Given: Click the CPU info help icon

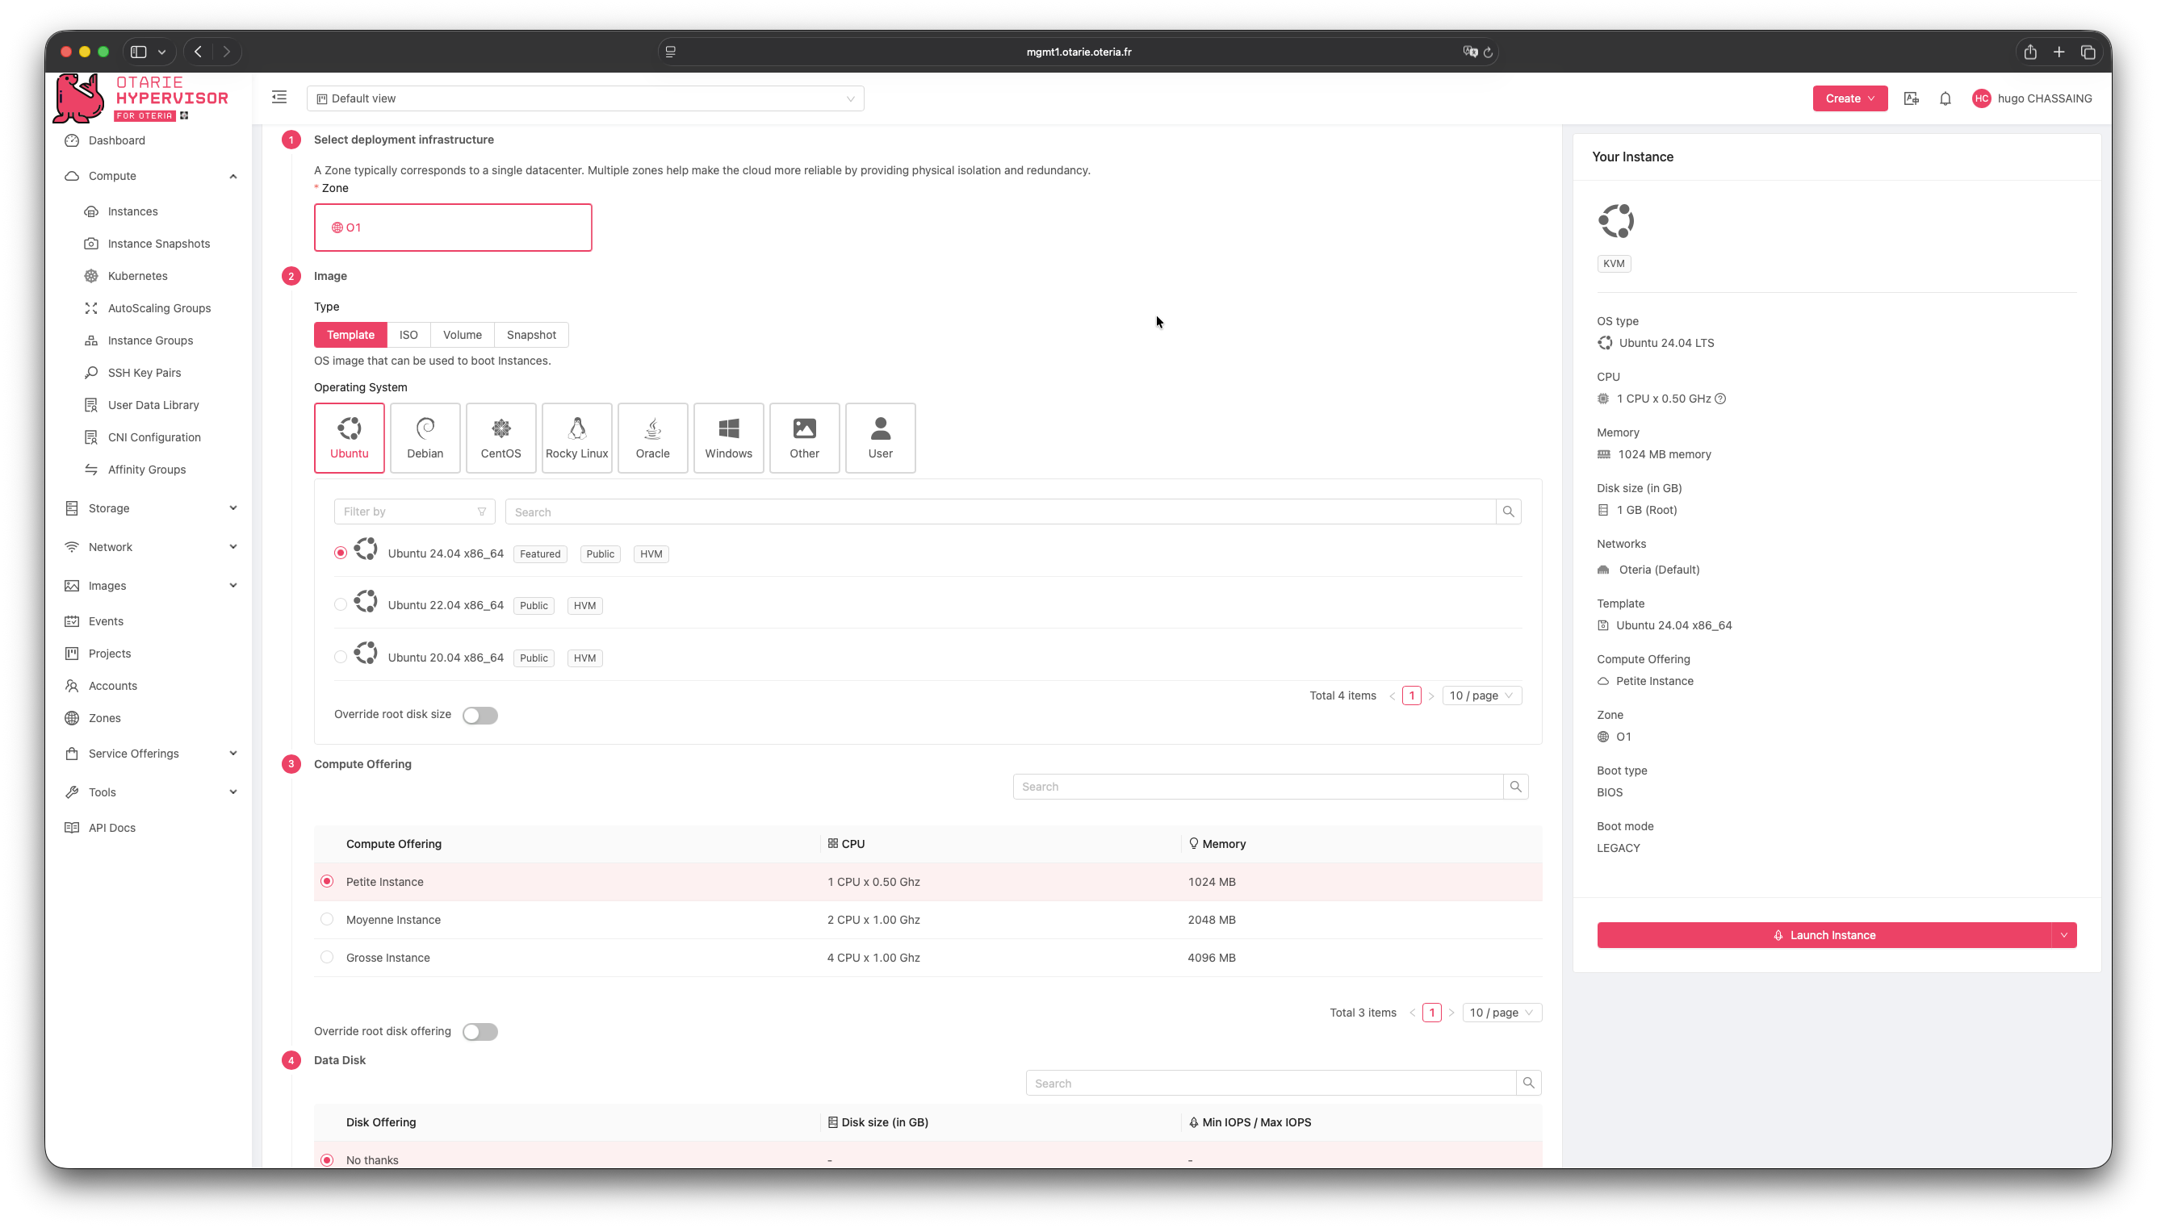Looking at the screenshot, I should click(x=1720, y=399).
